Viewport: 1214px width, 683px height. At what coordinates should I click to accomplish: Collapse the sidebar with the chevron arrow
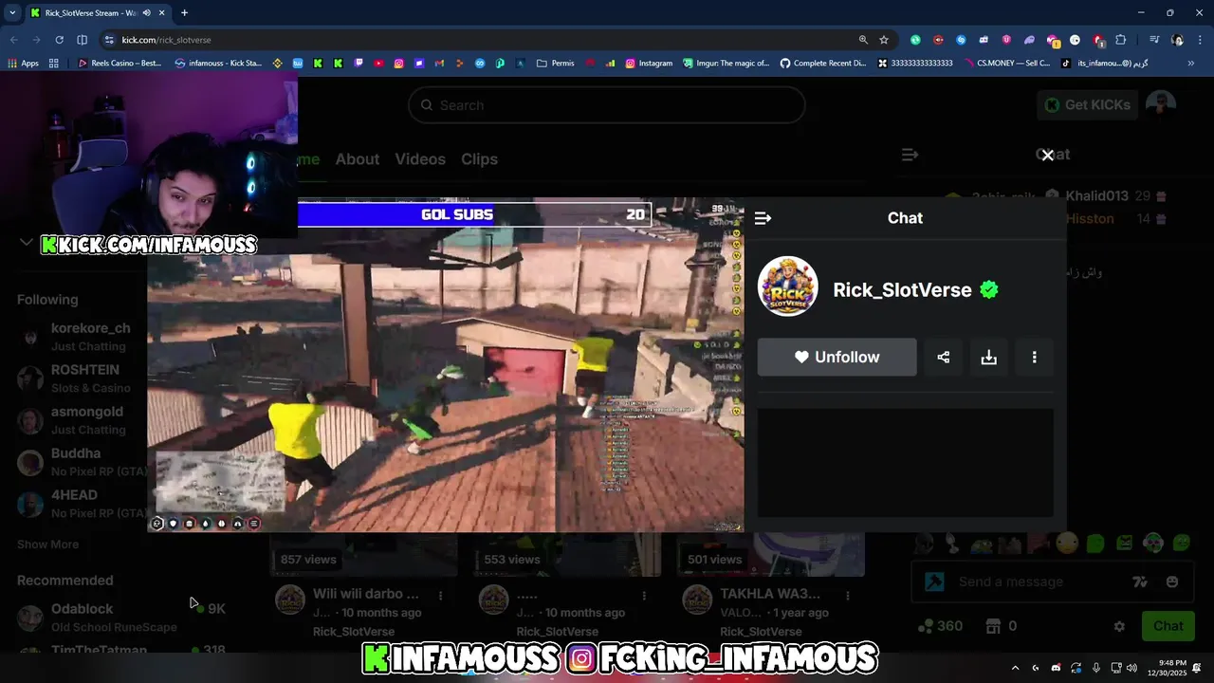[26, 243]
